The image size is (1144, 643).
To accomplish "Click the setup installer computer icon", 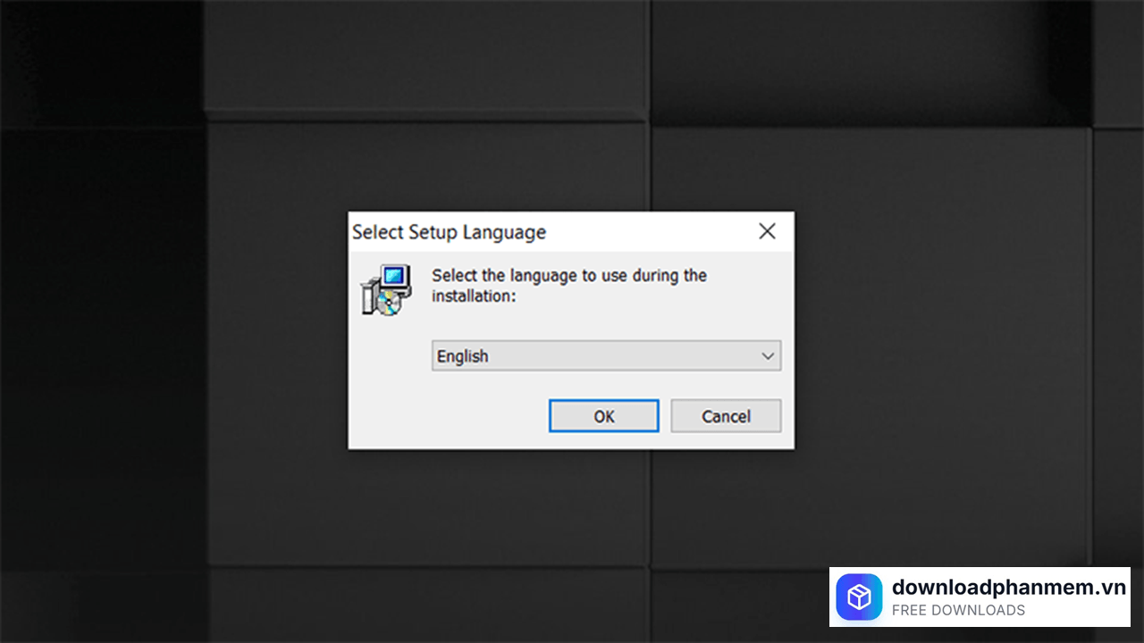I will [x=386, y=288].
